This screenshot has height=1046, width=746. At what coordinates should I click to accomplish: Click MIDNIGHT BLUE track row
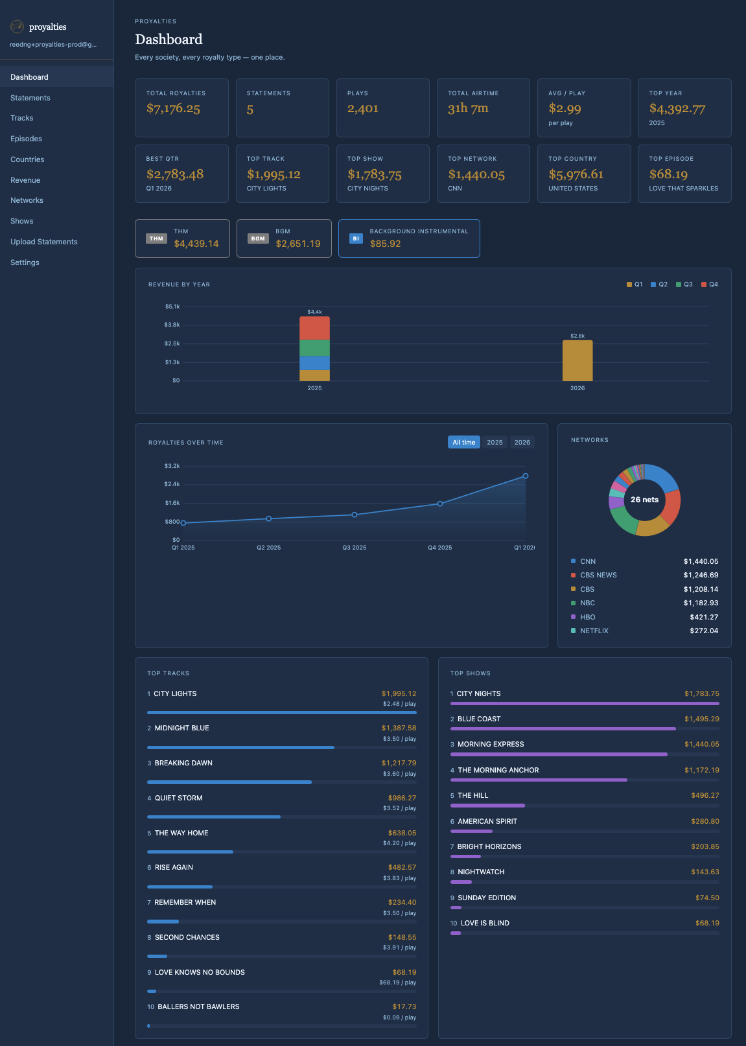pos(282,736)
